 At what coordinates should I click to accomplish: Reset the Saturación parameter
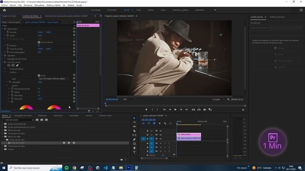[74, 98]
